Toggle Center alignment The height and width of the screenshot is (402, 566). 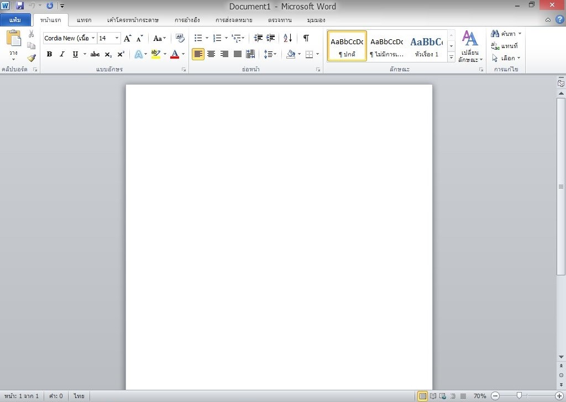click(x=211, y=54)
